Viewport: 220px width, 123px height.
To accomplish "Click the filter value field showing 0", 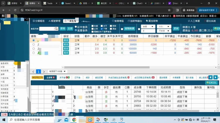I will click(148, 31).
